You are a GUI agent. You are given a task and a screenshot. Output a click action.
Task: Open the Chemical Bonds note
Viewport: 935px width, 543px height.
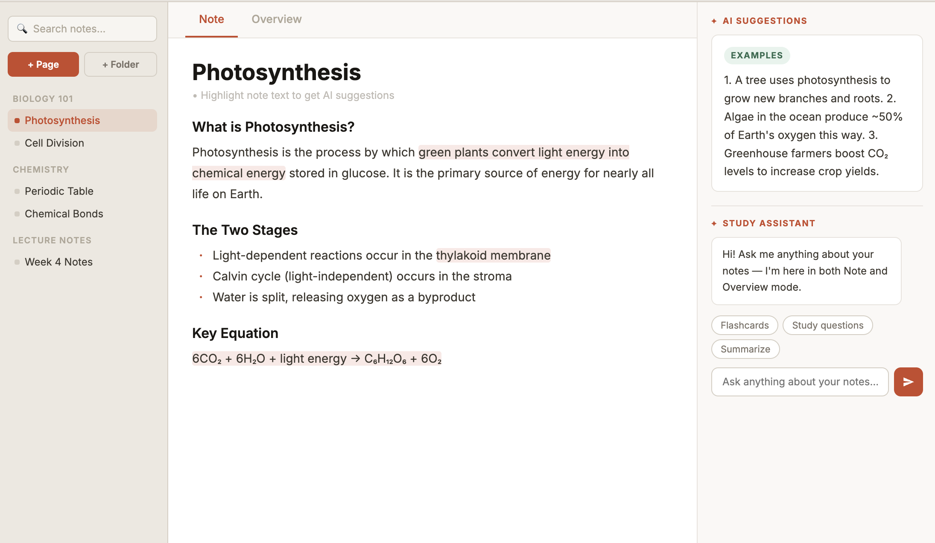64,214
